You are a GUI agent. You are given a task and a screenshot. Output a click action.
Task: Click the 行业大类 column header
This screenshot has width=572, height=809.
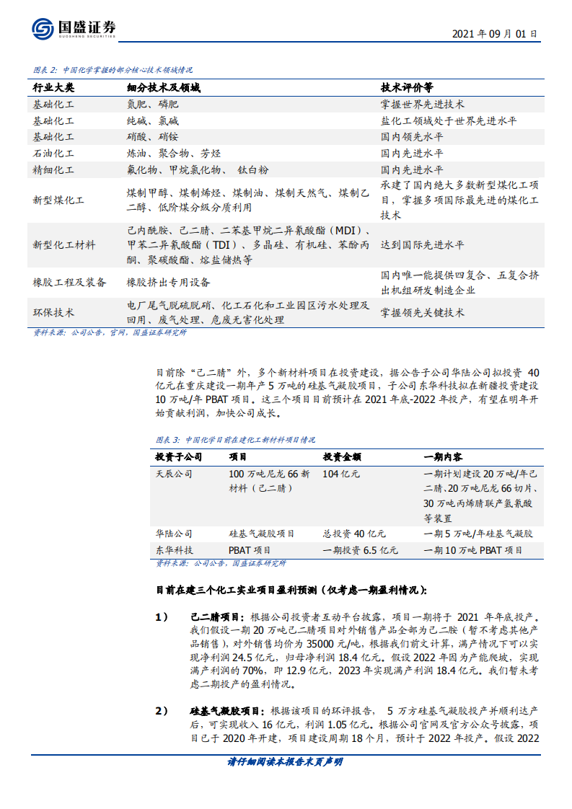[53, 88]
